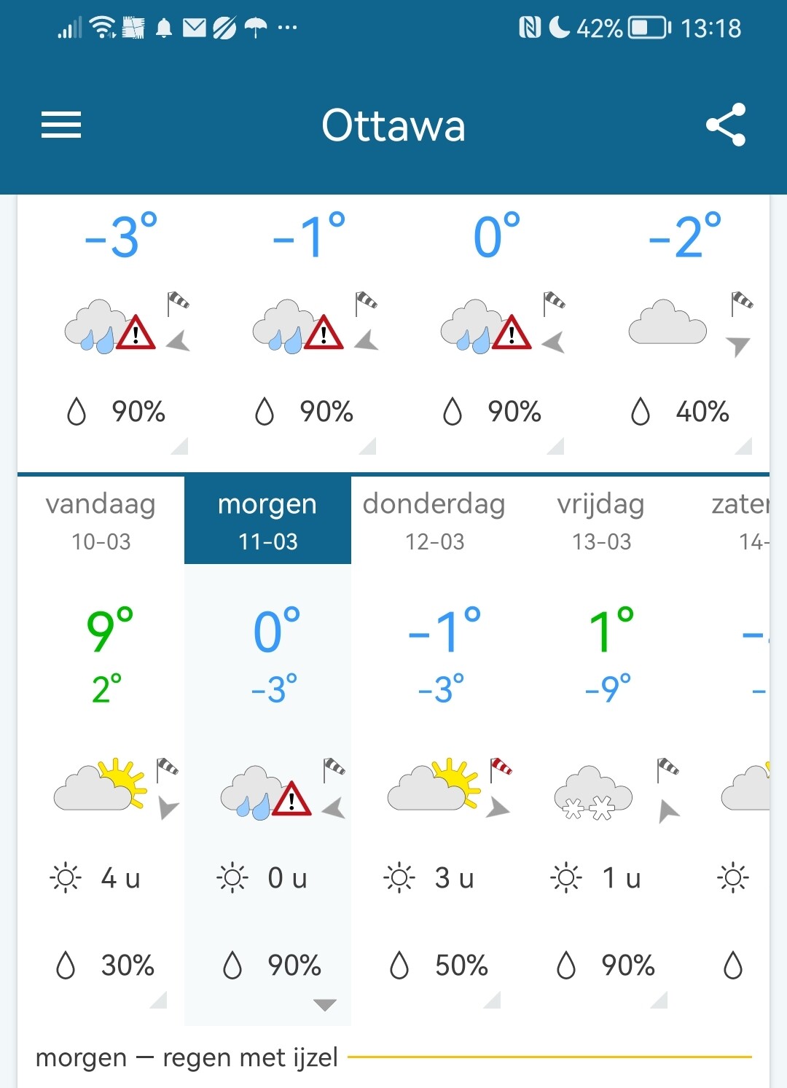
Task: Tap the Ottawa location title
Action: 393,125
